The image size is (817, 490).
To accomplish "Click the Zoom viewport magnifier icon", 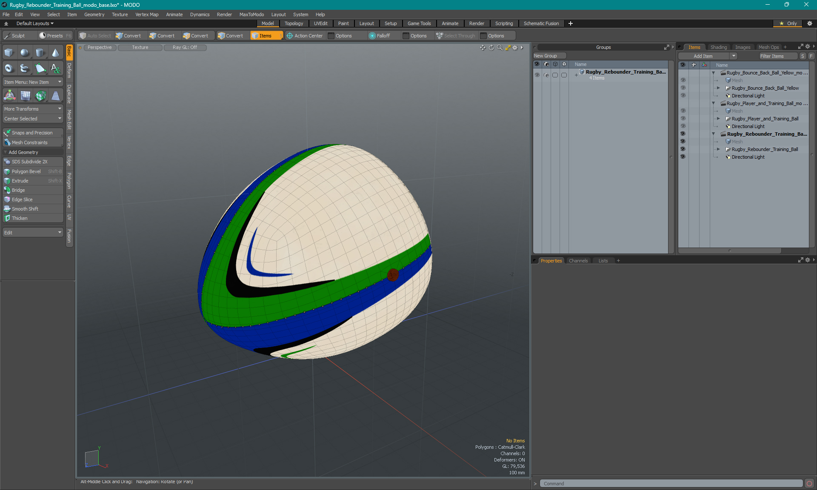I will pos(500,48).
